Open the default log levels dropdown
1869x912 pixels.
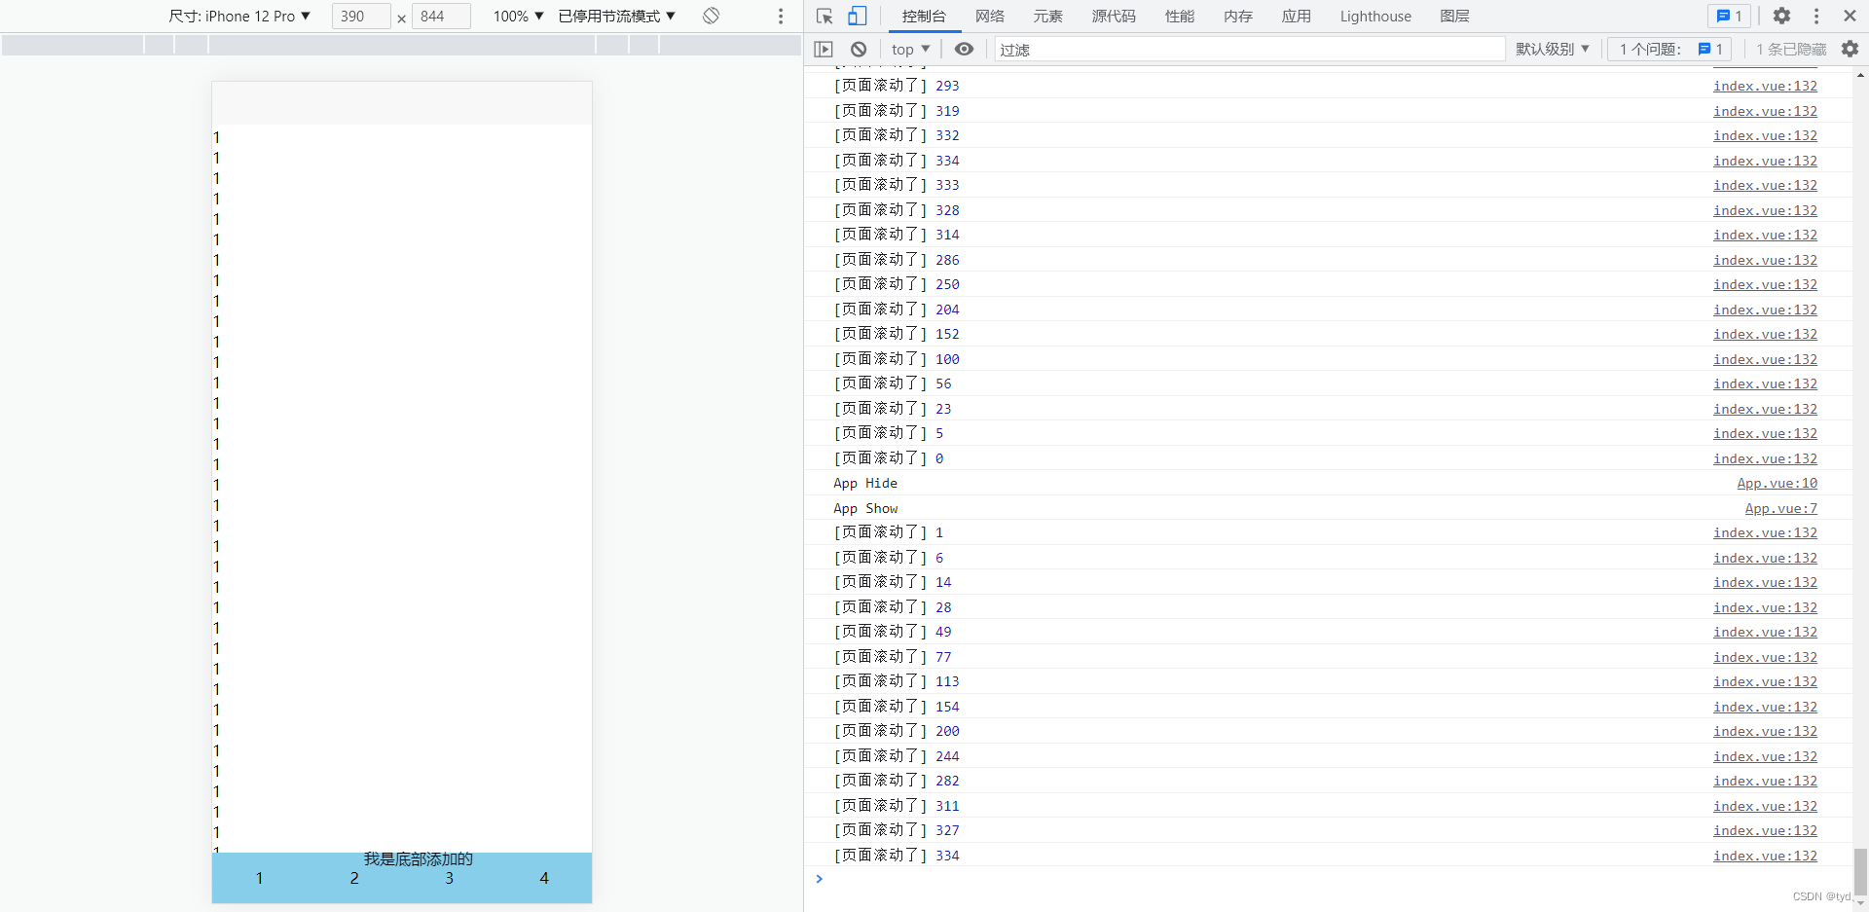coord(1553,49)
